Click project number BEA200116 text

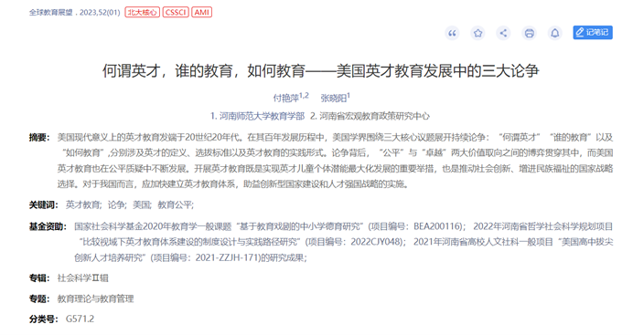click(437, 226)
